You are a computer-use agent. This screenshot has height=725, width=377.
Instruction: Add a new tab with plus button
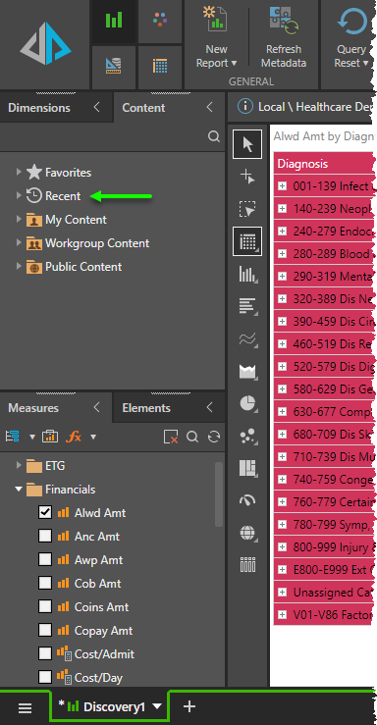tap(189, 706)
